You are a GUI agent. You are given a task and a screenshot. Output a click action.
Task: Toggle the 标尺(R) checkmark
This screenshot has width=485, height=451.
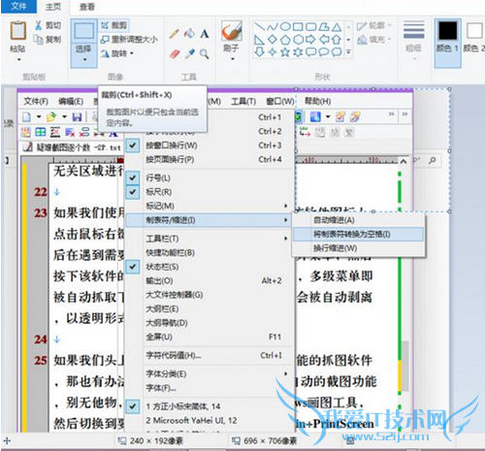(x=132, y=192)
